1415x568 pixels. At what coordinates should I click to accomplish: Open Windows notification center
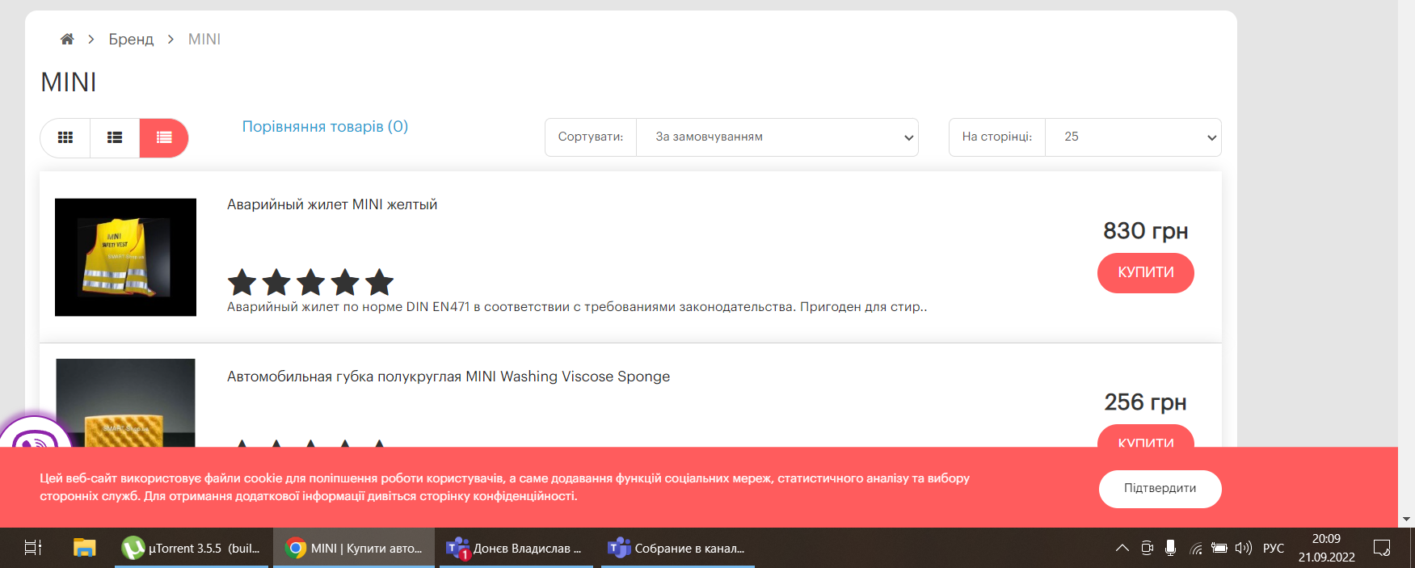click(x=1382, y=548)
